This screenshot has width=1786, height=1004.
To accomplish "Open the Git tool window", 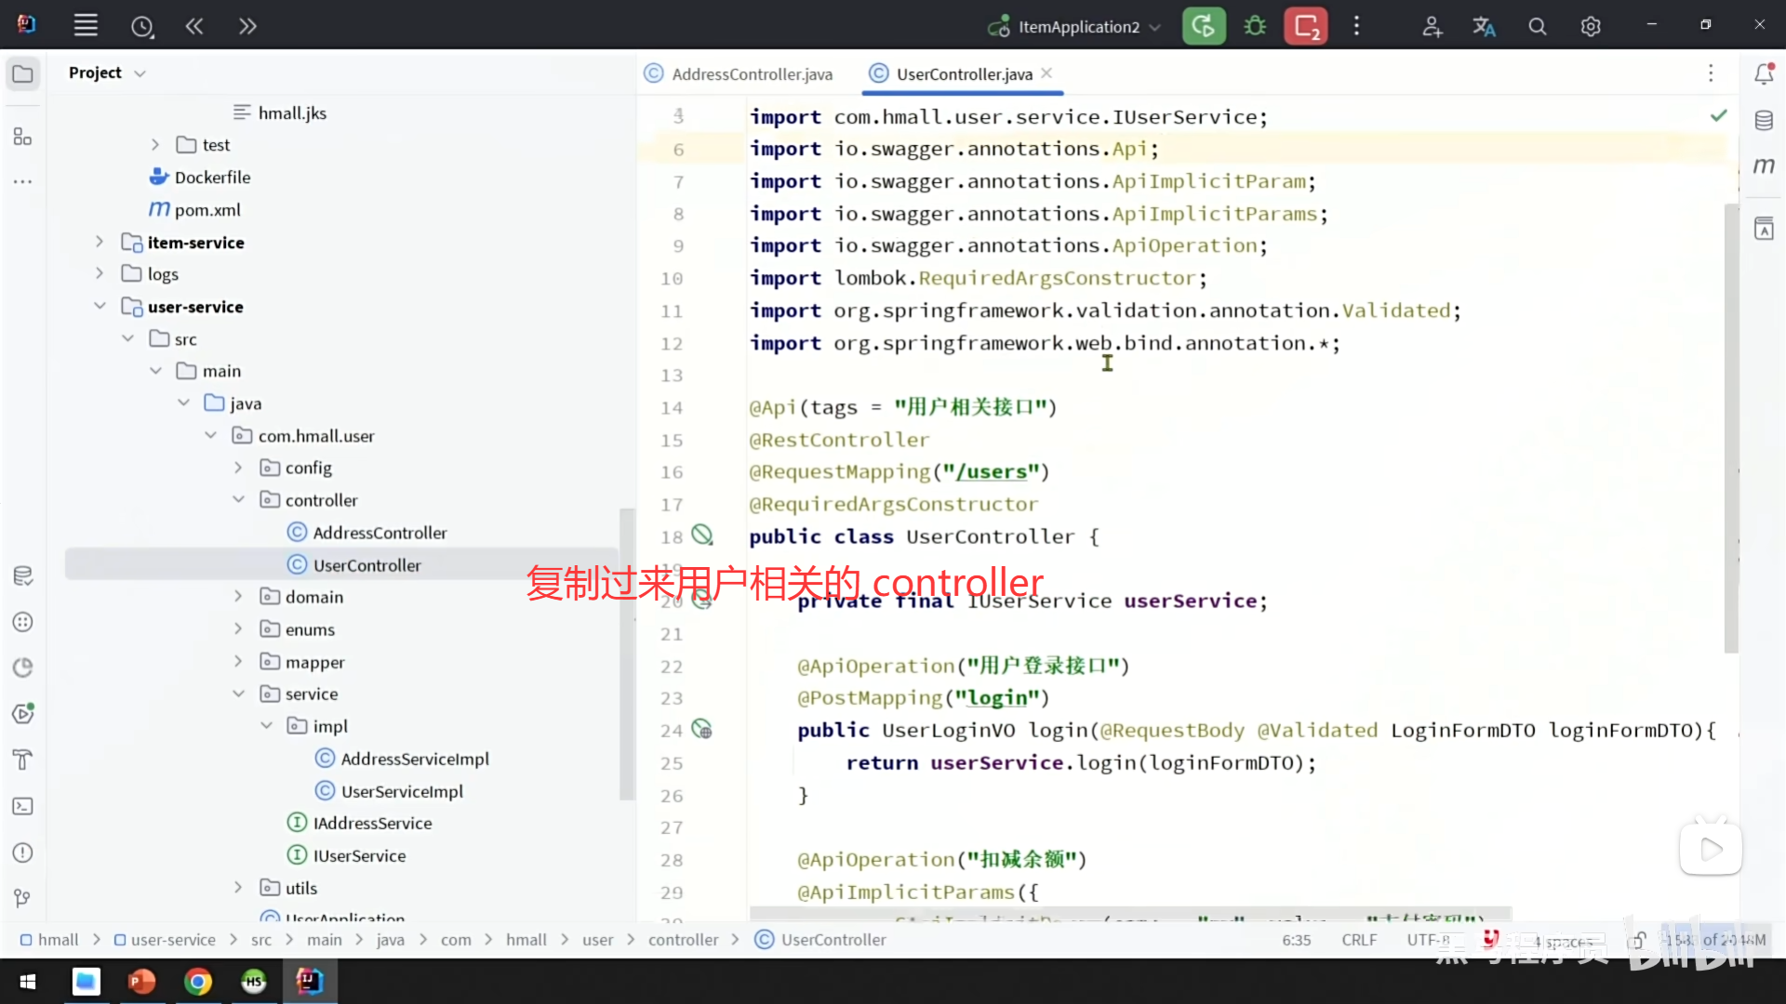I will click(x=22, y=898).
